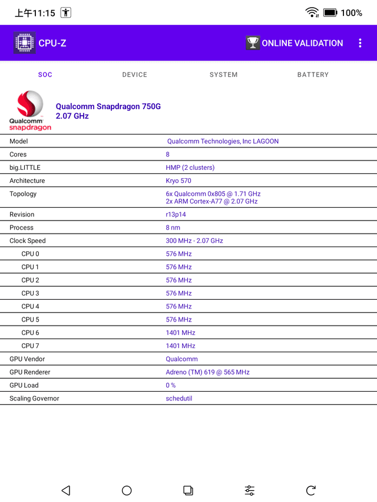This screenshot has height=502, width=377.
Task: Go to home via circle button
Action: 127,490
